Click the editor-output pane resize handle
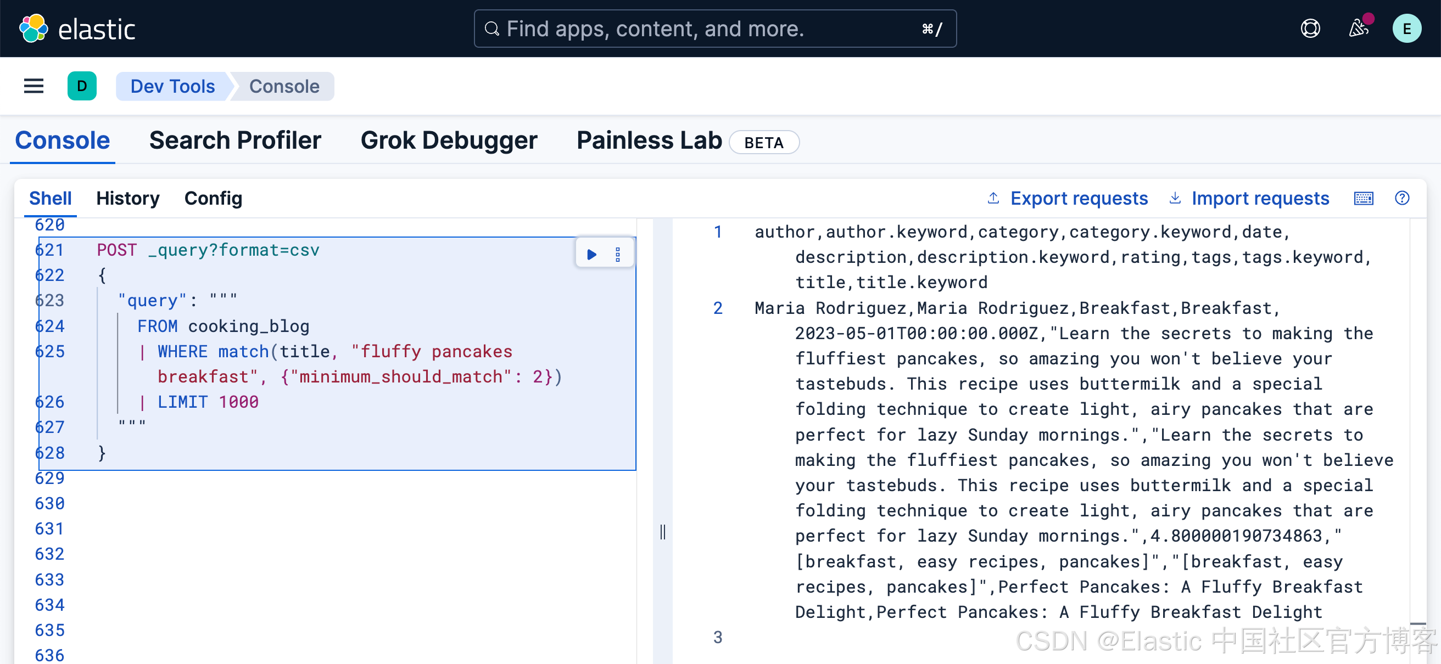Image resolution: width=1441 pixels, height=664 pixels. (x=662, y=532)
